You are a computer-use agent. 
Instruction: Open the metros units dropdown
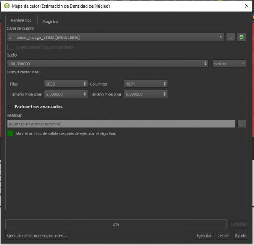(229, 63)
